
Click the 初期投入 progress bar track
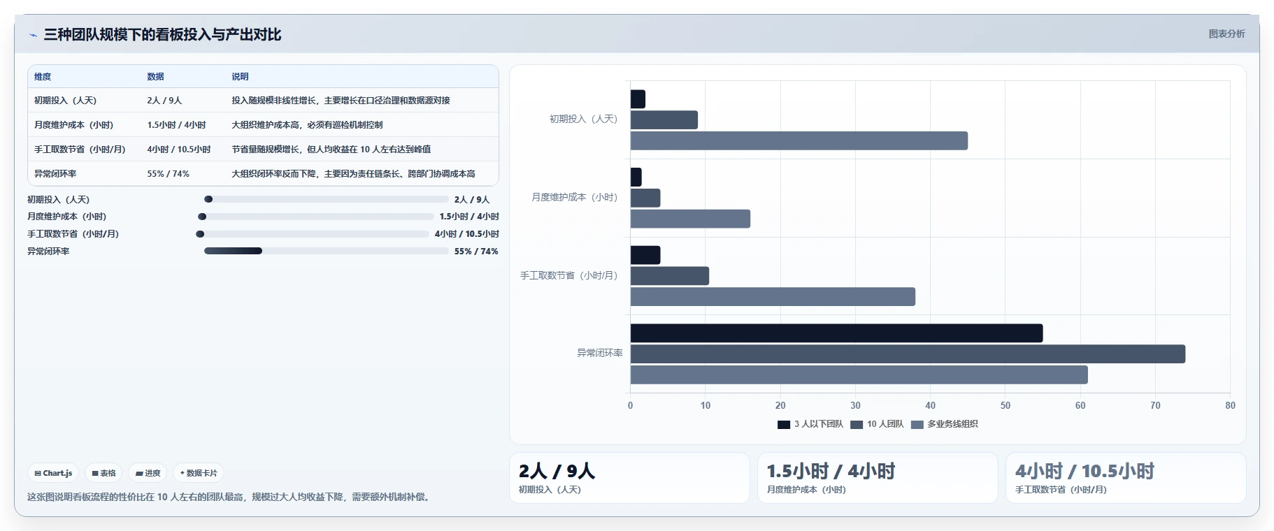[x=327, y=199]
